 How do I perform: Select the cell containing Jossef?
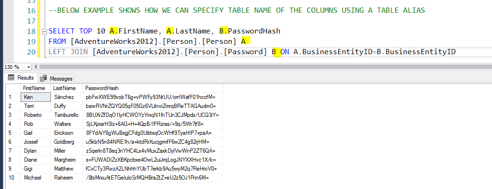(36, 142)
